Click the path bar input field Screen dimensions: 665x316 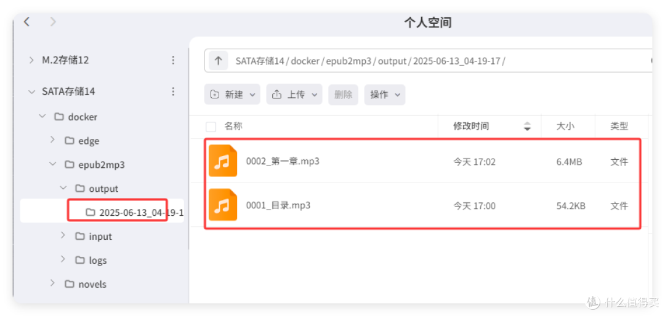(x=429, y=61)
